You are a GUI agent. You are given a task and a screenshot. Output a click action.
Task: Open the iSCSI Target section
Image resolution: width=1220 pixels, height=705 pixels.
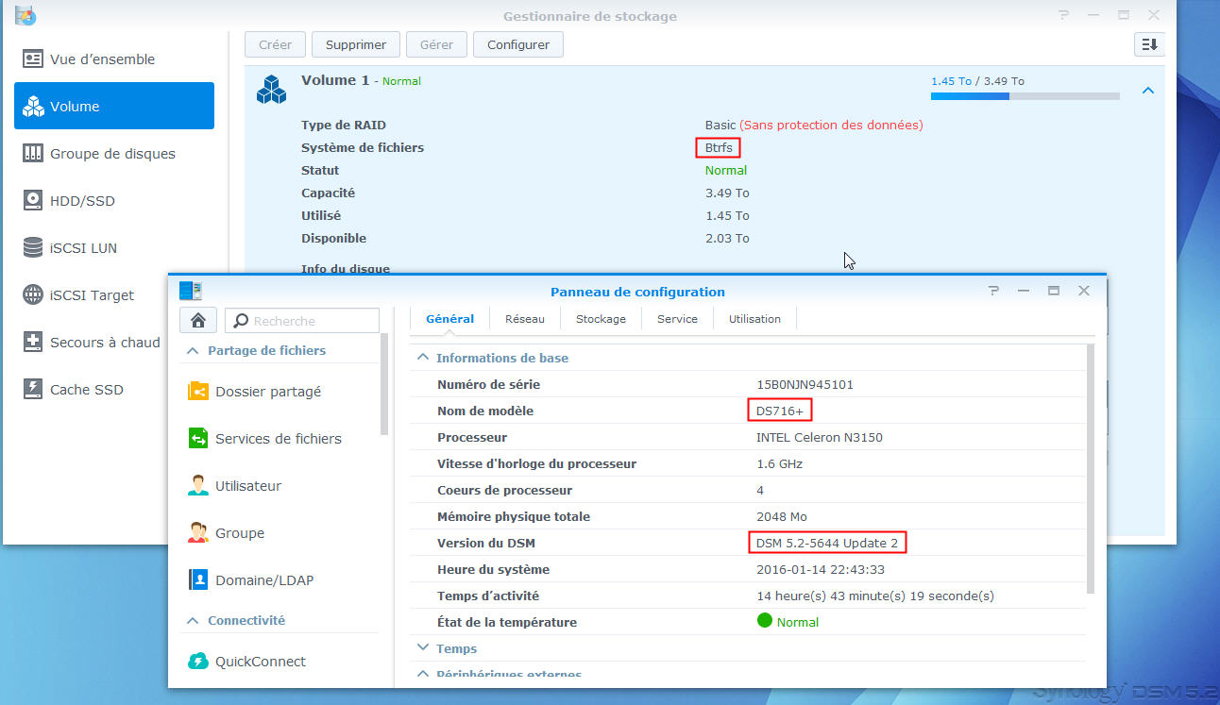click(x=92, y=295)
